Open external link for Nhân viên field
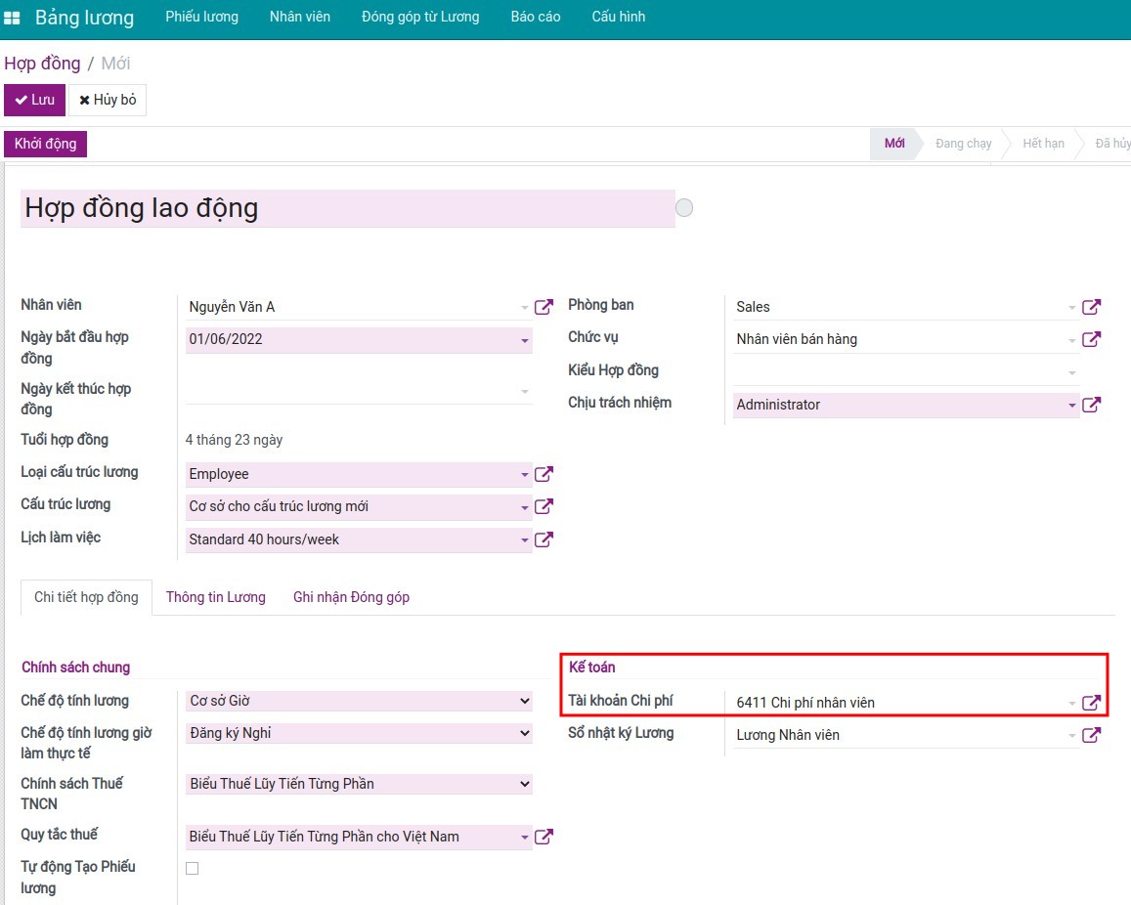The image size is (1131, 905). tap(544, 307)
